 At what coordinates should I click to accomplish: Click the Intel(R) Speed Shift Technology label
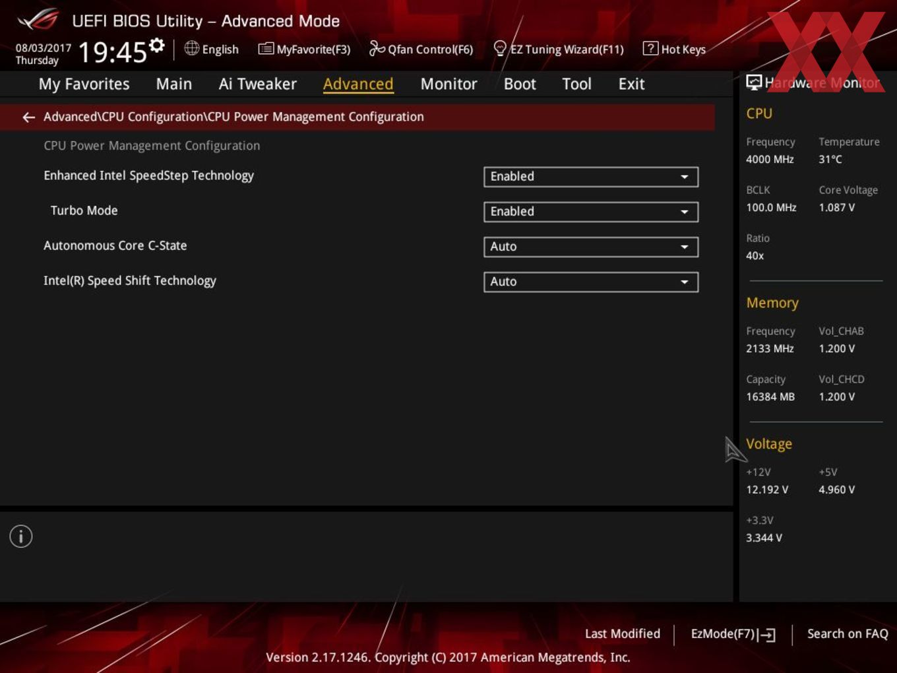[129, 280]
